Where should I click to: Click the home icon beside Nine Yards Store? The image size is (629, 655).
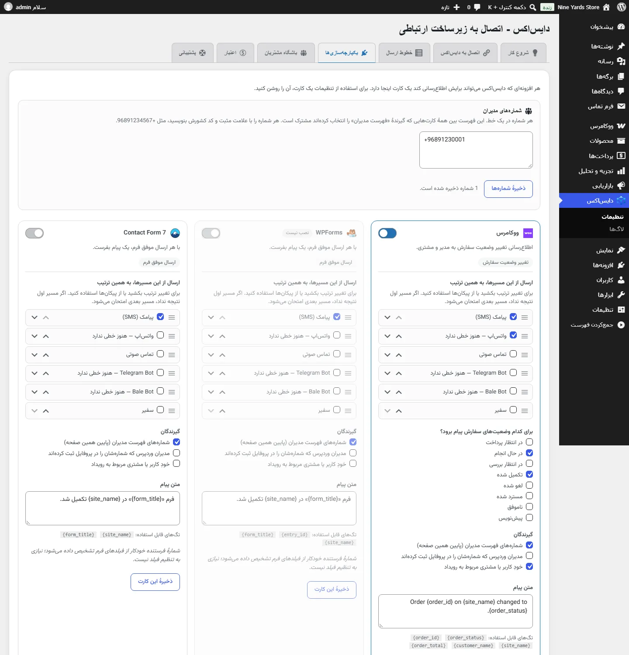[x=606, y=7]
